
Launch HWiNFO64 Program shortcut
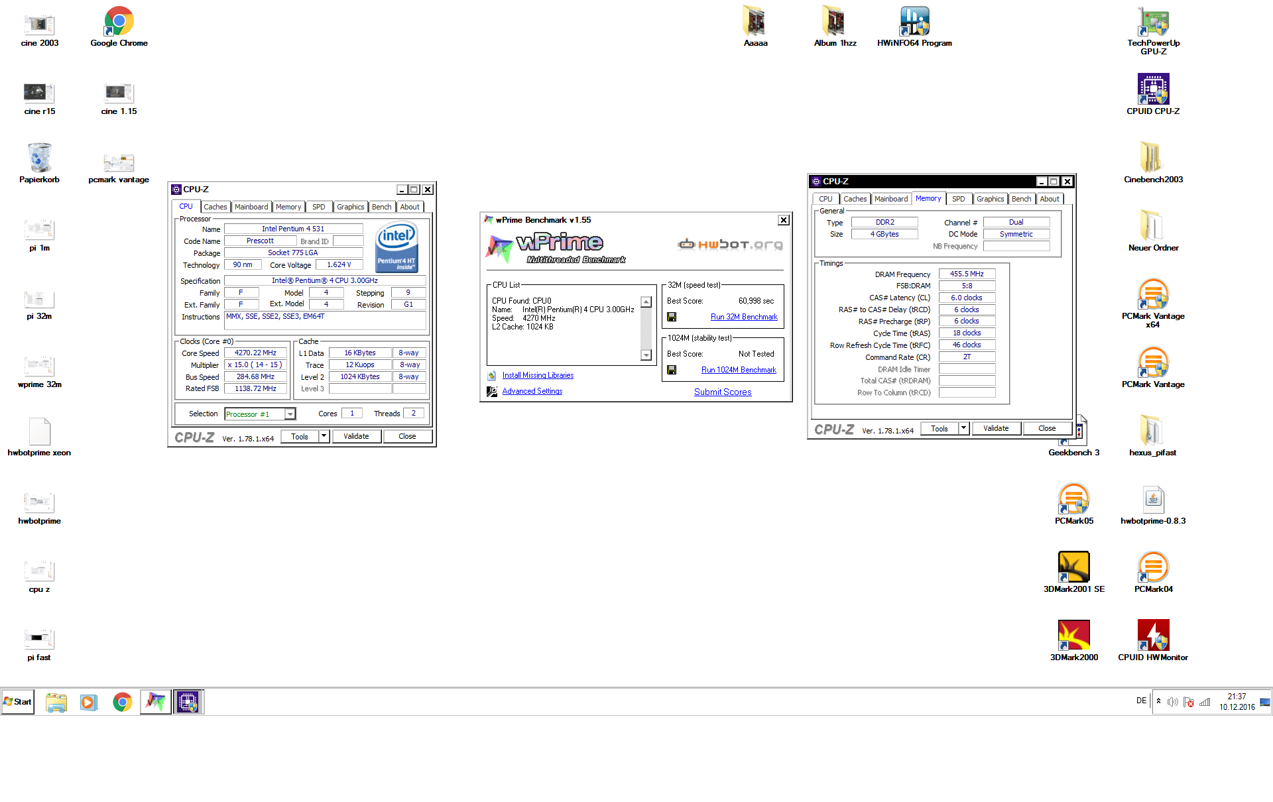coord(914,28)
